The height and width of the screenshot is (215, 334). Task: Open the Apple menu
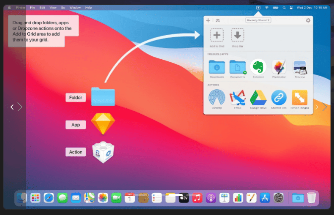tap(9, 7)
